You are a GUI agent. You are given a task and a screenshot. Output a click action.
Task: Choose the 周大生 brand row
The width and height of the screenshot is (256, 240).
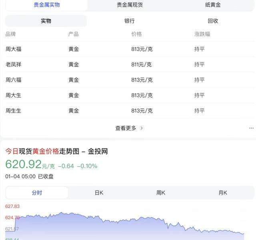point(14,95)
